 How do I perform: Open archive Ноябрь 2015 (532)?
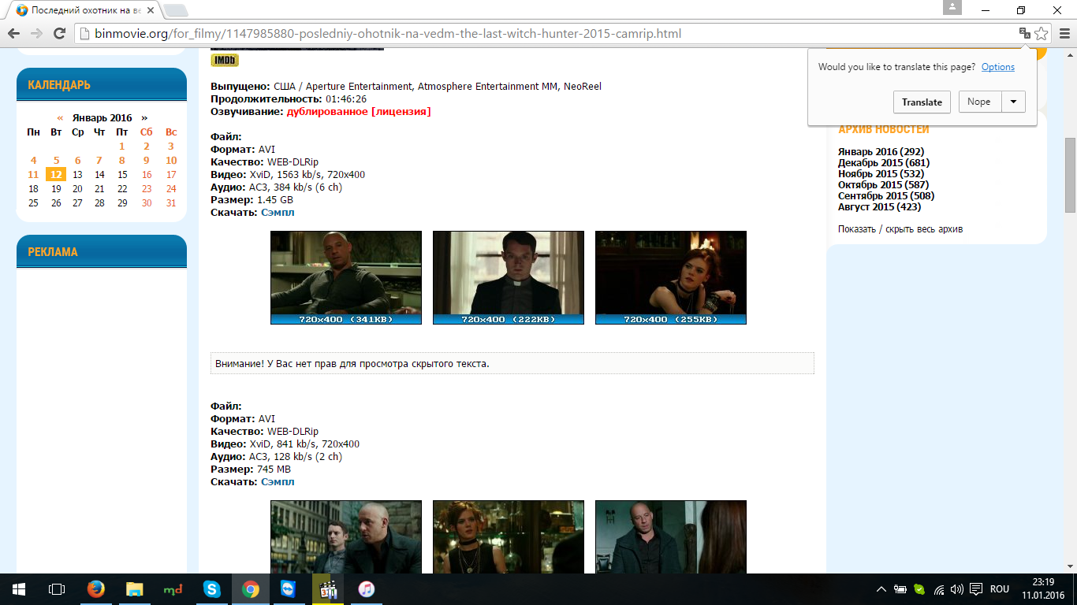point(881,174)
